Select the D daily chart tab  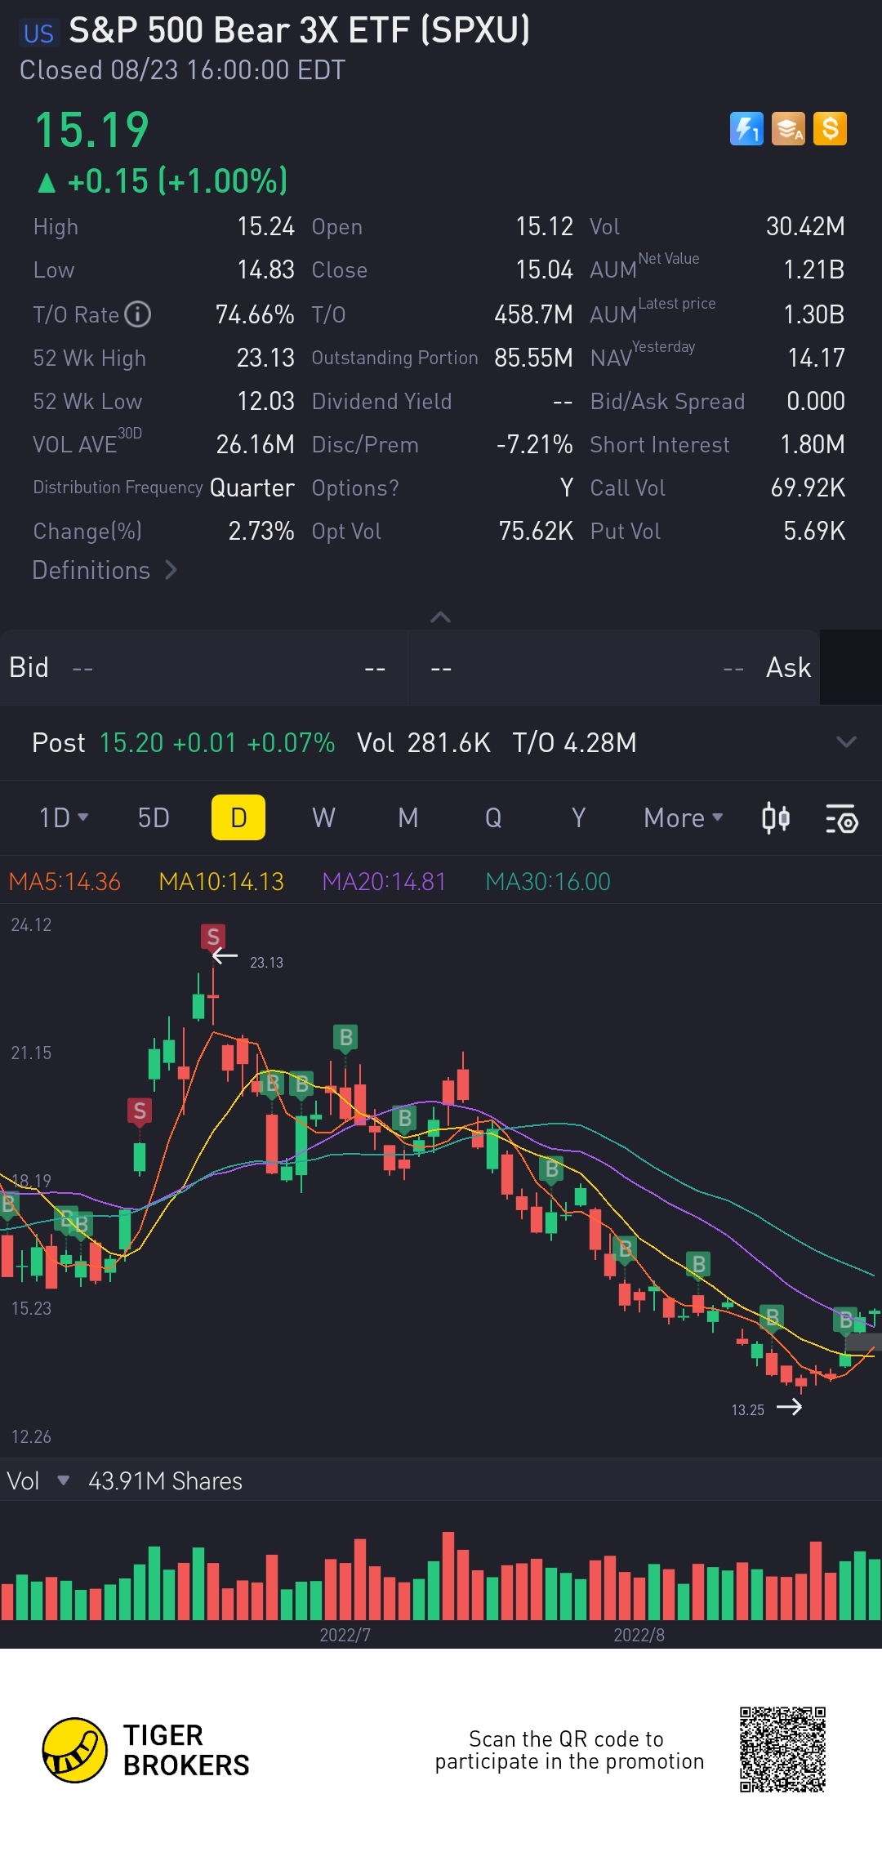coord(238,817)
